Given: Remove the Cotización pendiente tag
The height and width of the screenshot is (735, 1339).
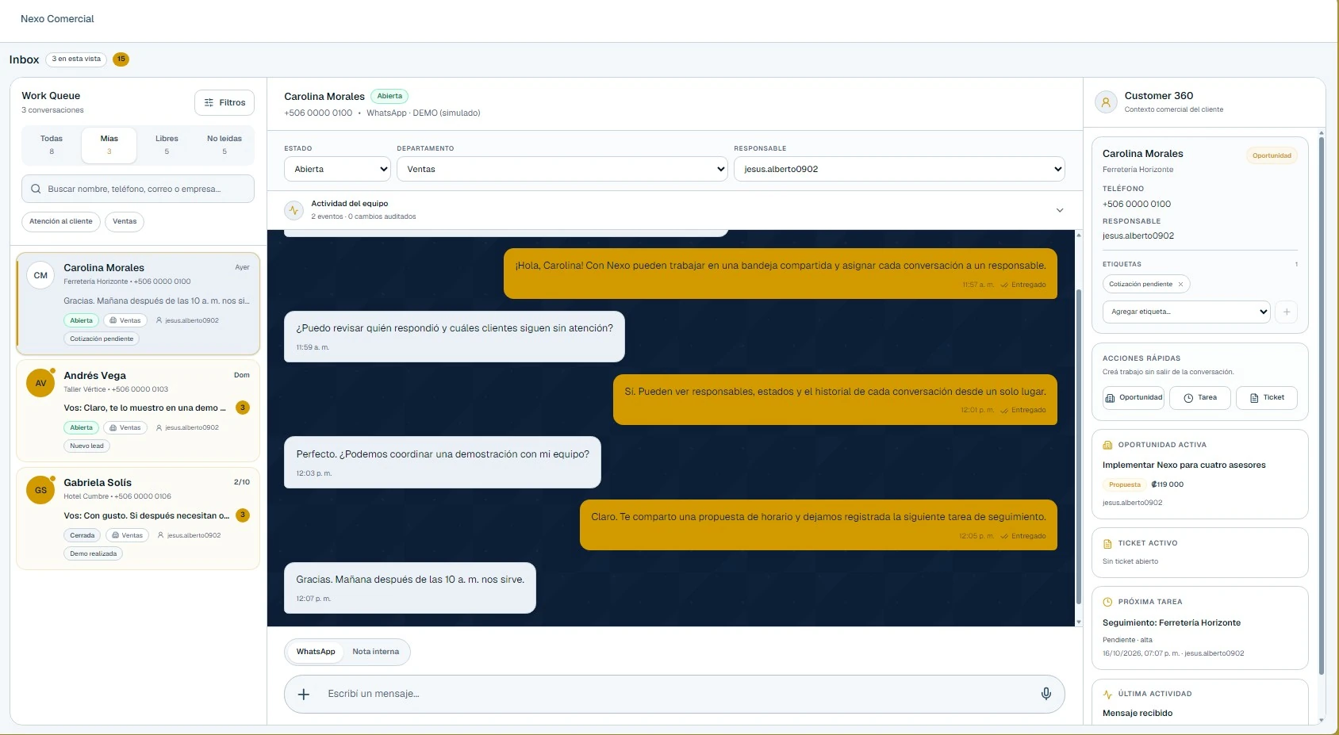Looking at the screenshot, I should (1180, 284).
